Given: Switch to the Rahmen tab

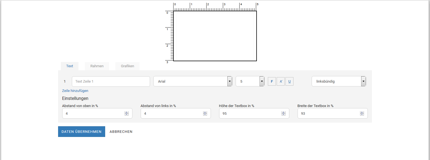Looking at the screenshot, I should click(x=97, y=66).
